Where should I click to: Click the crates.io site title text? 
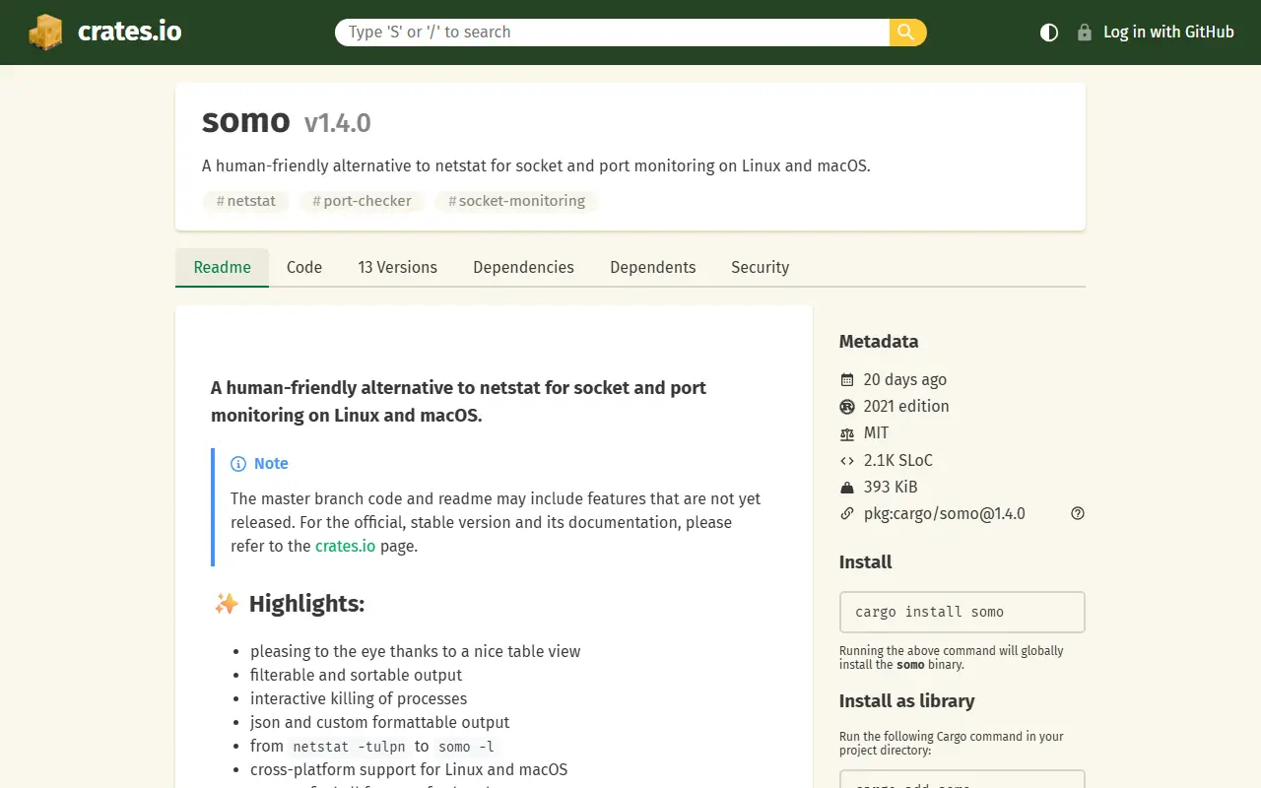[129, 32]
